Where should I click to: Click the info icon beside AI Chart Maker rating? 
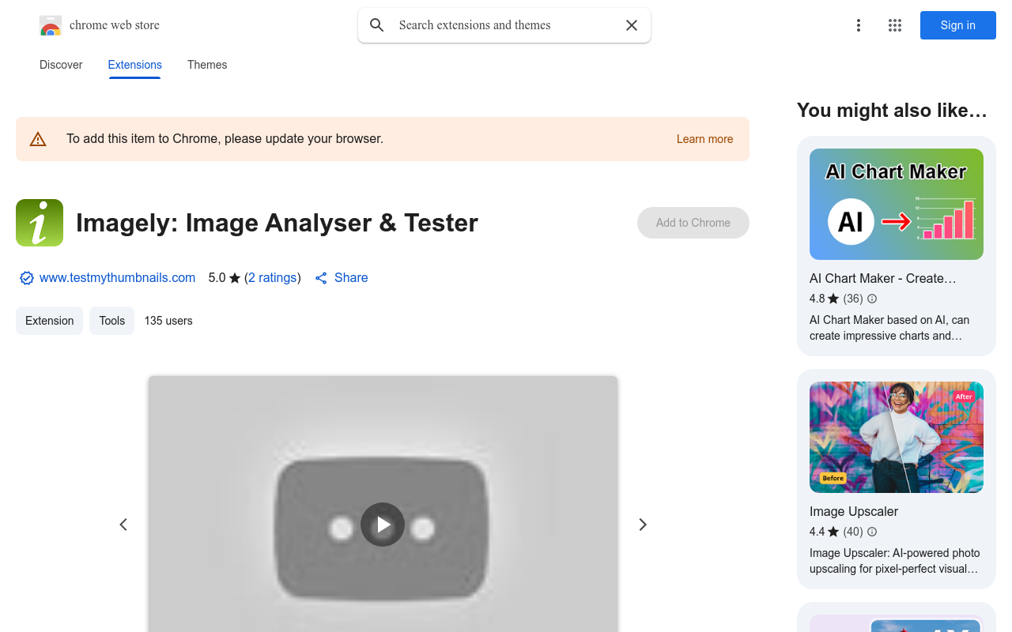(872, 299)
